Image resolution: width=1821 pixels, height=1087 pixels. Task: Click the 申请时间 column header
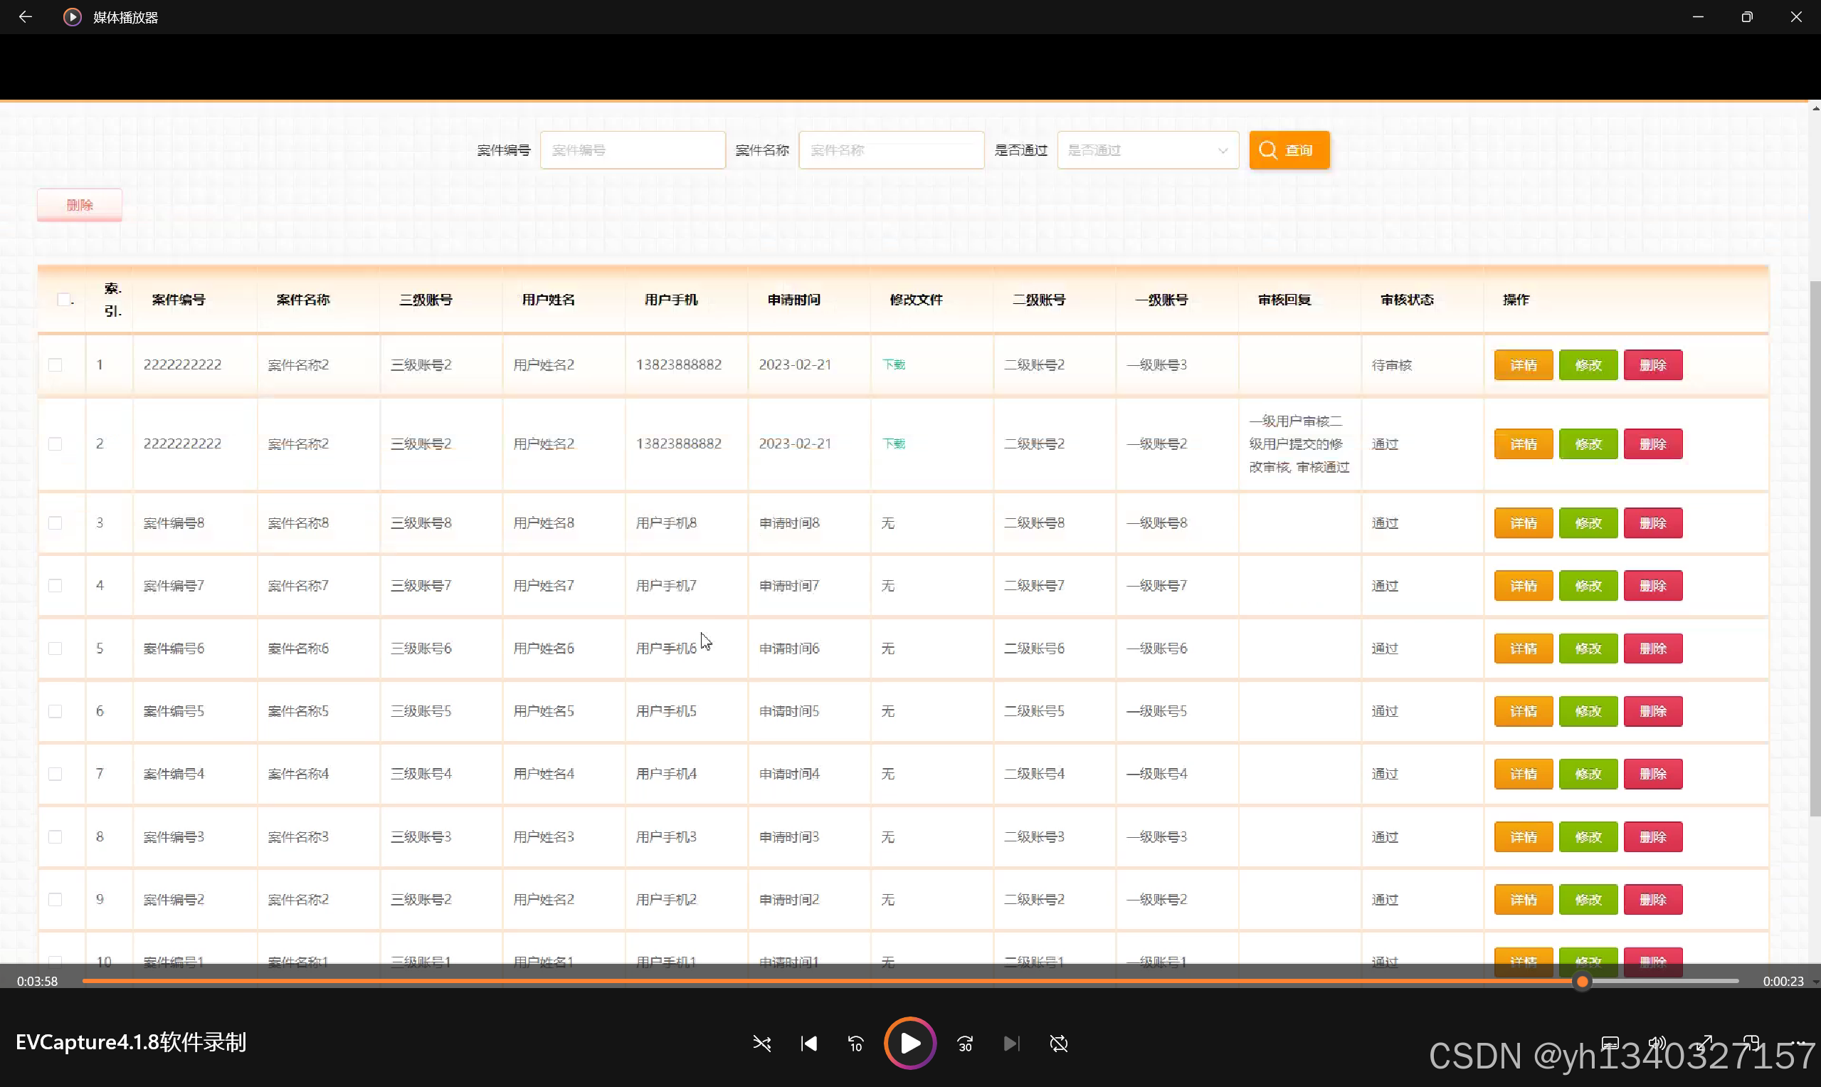tap(793, 300)
